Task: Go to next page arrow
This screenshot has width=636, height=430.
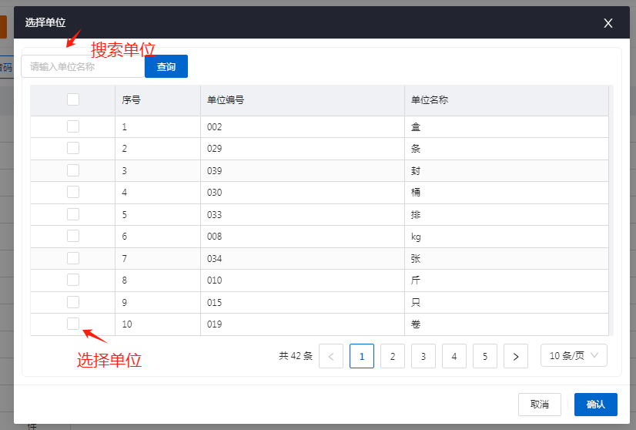Action: tap(516, 356)
